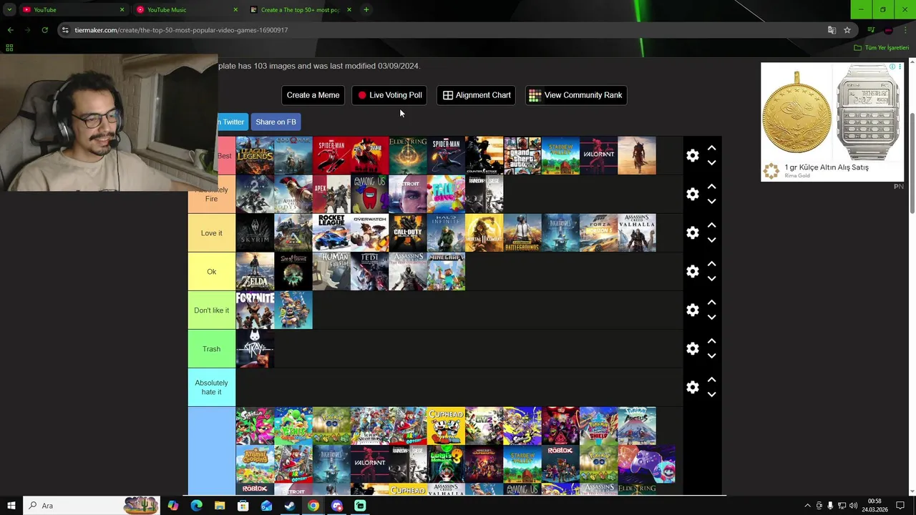Move Don't like it tier up with chevron
This screenshot has width=916, height=515.
click(711, 303)
